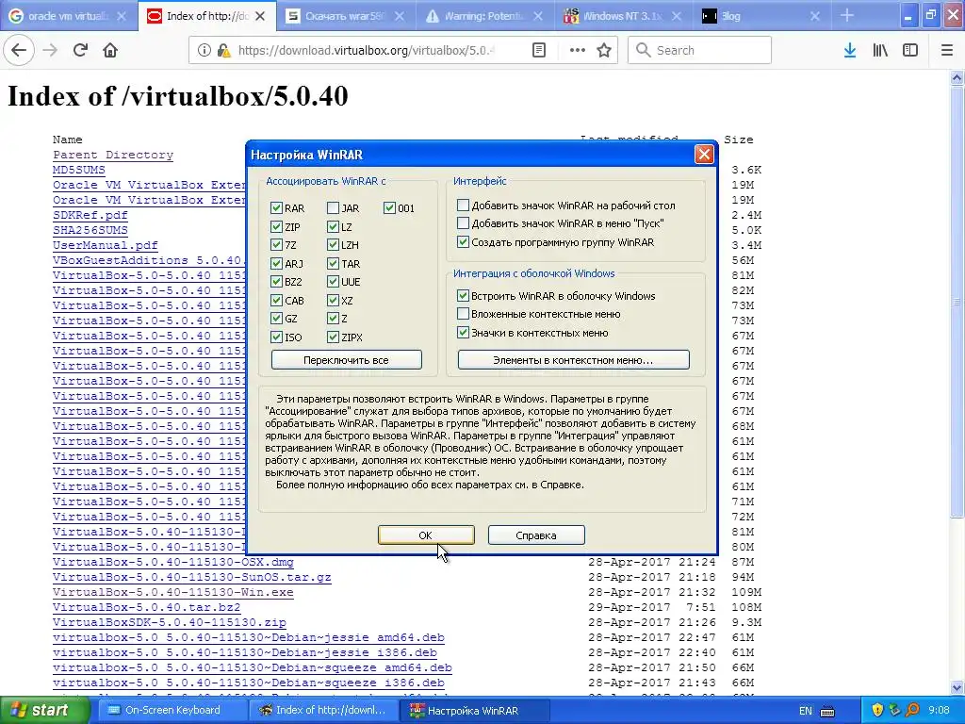Click the page scrollbar up arrow

pyautogui.click(x=957, y=77)
